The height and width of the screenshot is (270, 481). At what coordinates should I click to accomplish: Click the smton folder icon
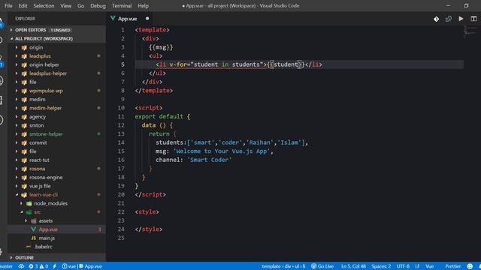tap(24, 125)
